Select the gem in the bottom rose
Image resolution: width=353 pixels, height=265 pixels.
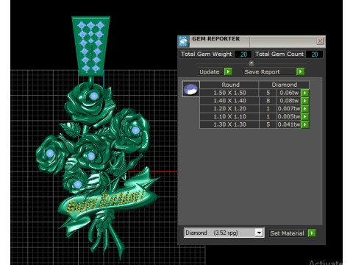78,185
